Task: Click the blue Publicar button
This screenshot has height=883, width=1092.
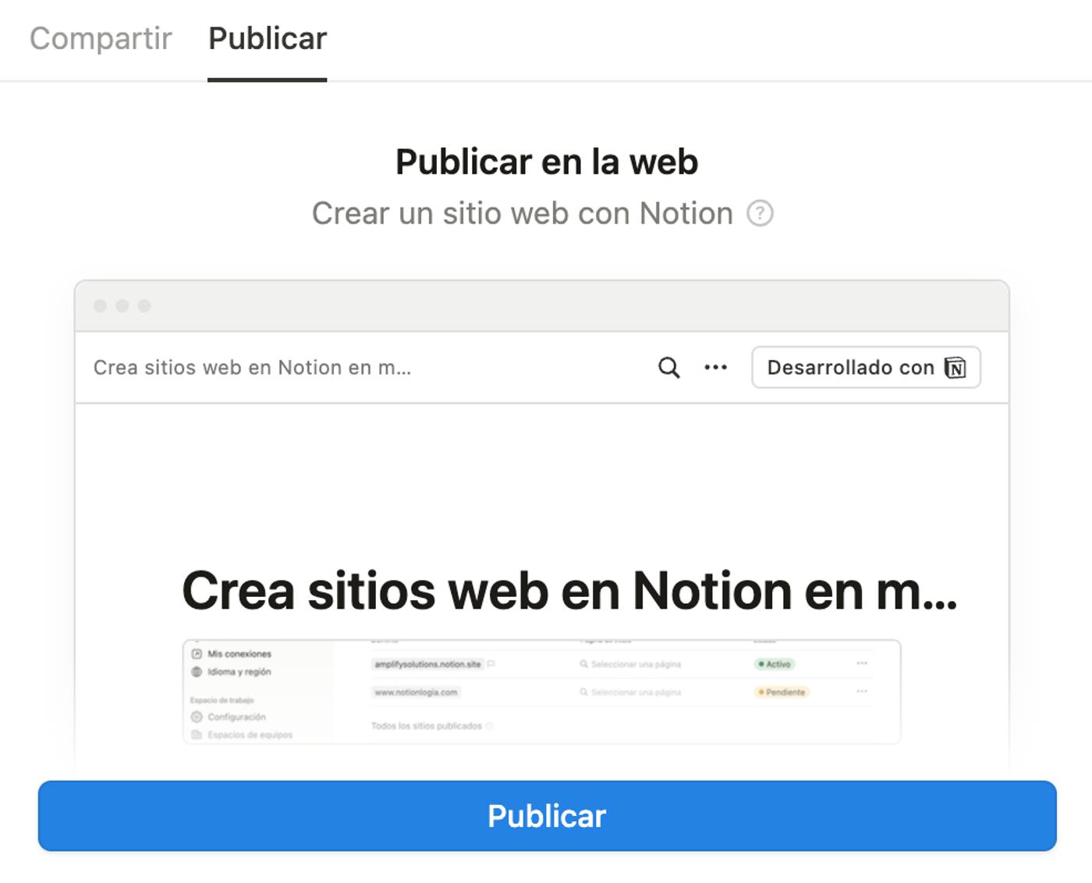Action: pyautogui.click(x=547, y=816)
